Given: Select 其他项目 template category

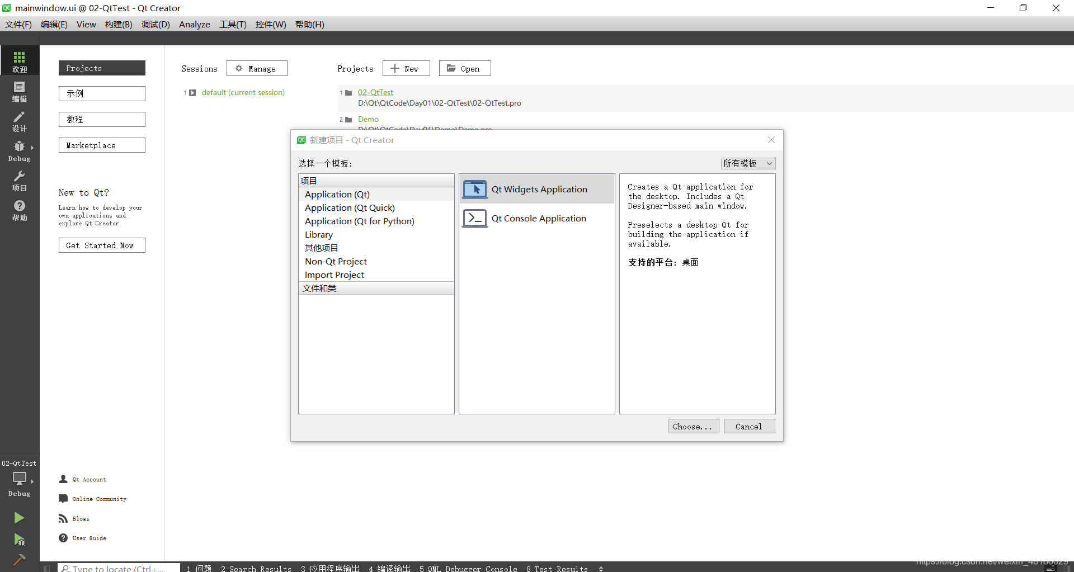Looking at the screenshot, I should [376, 248].
